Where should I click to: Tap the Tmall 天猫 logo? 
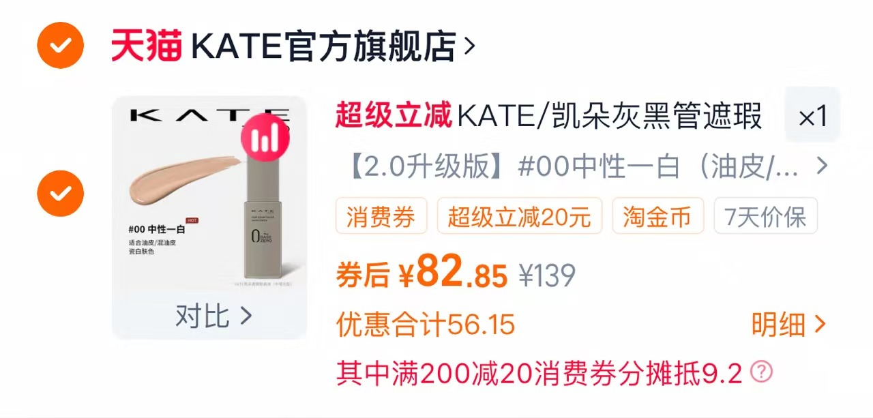tap(147, 46)
